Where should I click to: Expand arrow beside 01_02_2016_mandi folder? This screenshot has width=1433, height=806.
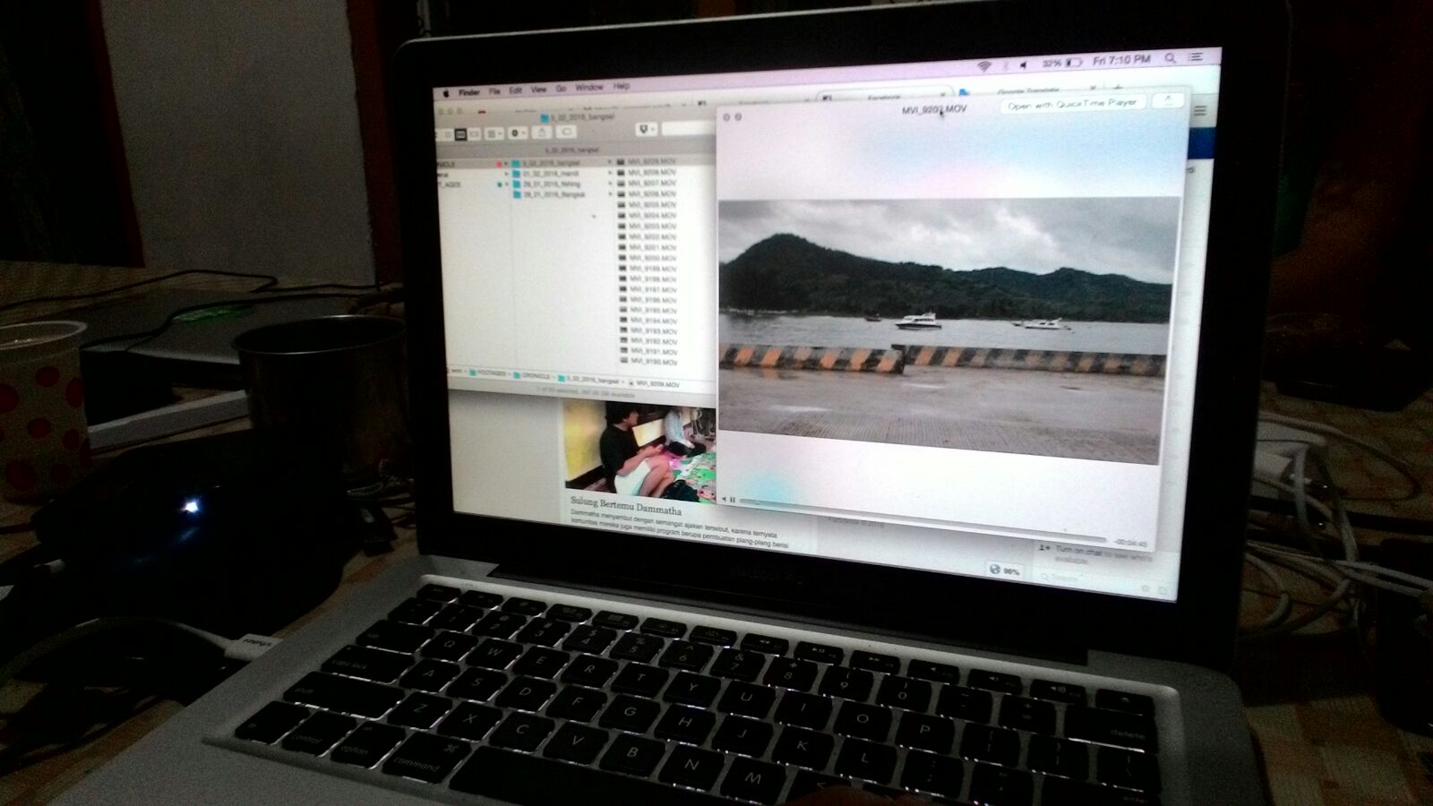click(x=609, y=172)
